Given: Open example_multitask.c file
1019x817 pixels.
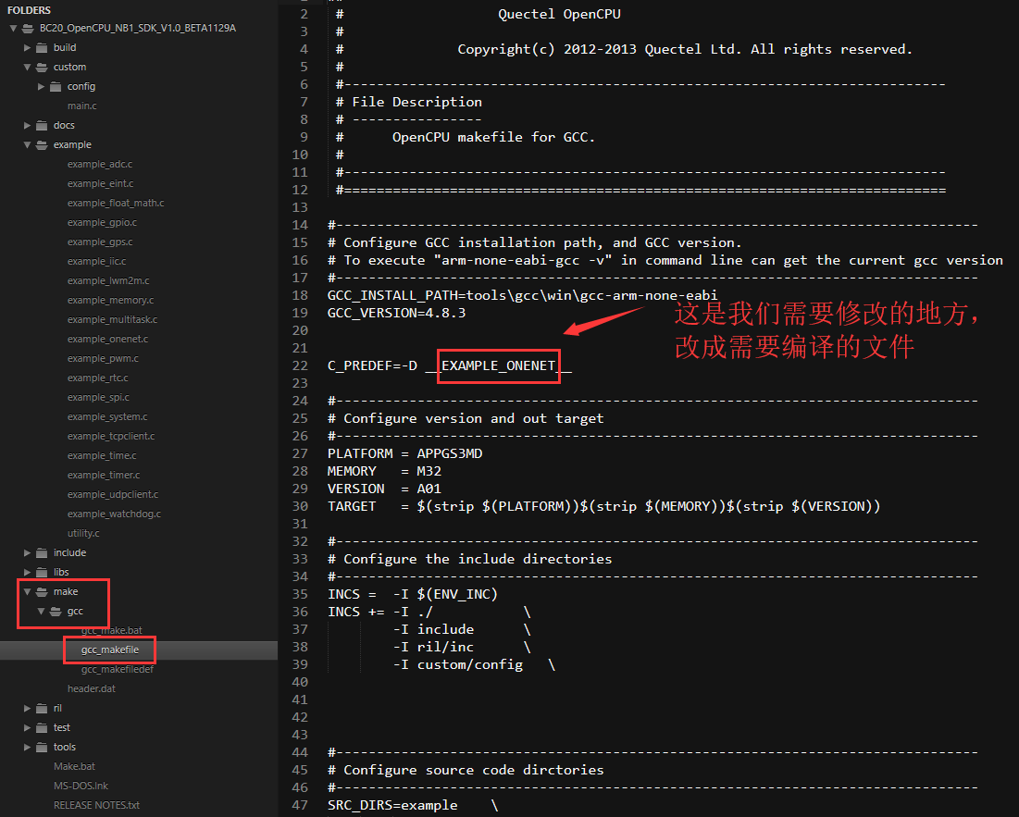Looking at the screenshot, I should (112, 319).
